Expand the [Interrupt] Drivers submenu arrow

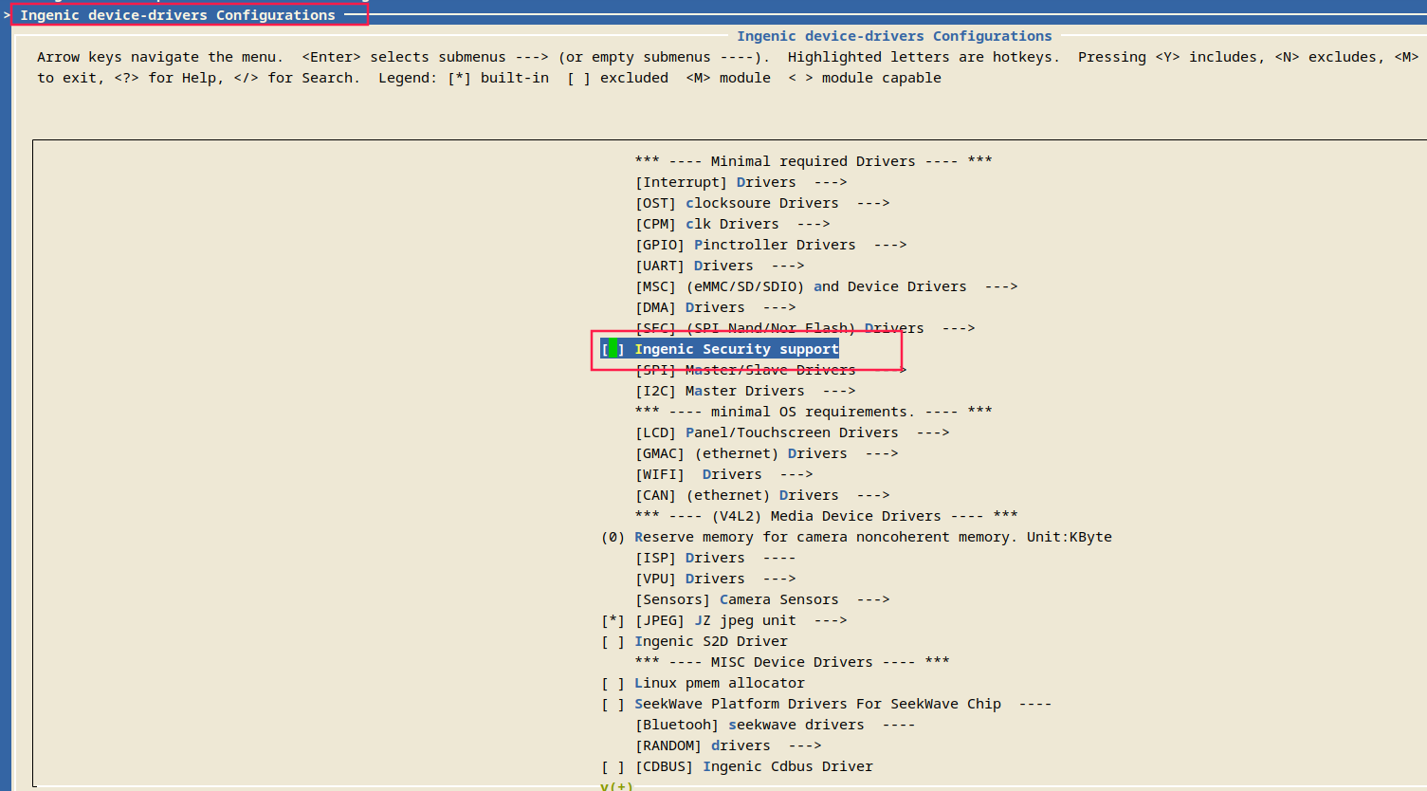tap(831, 182)
